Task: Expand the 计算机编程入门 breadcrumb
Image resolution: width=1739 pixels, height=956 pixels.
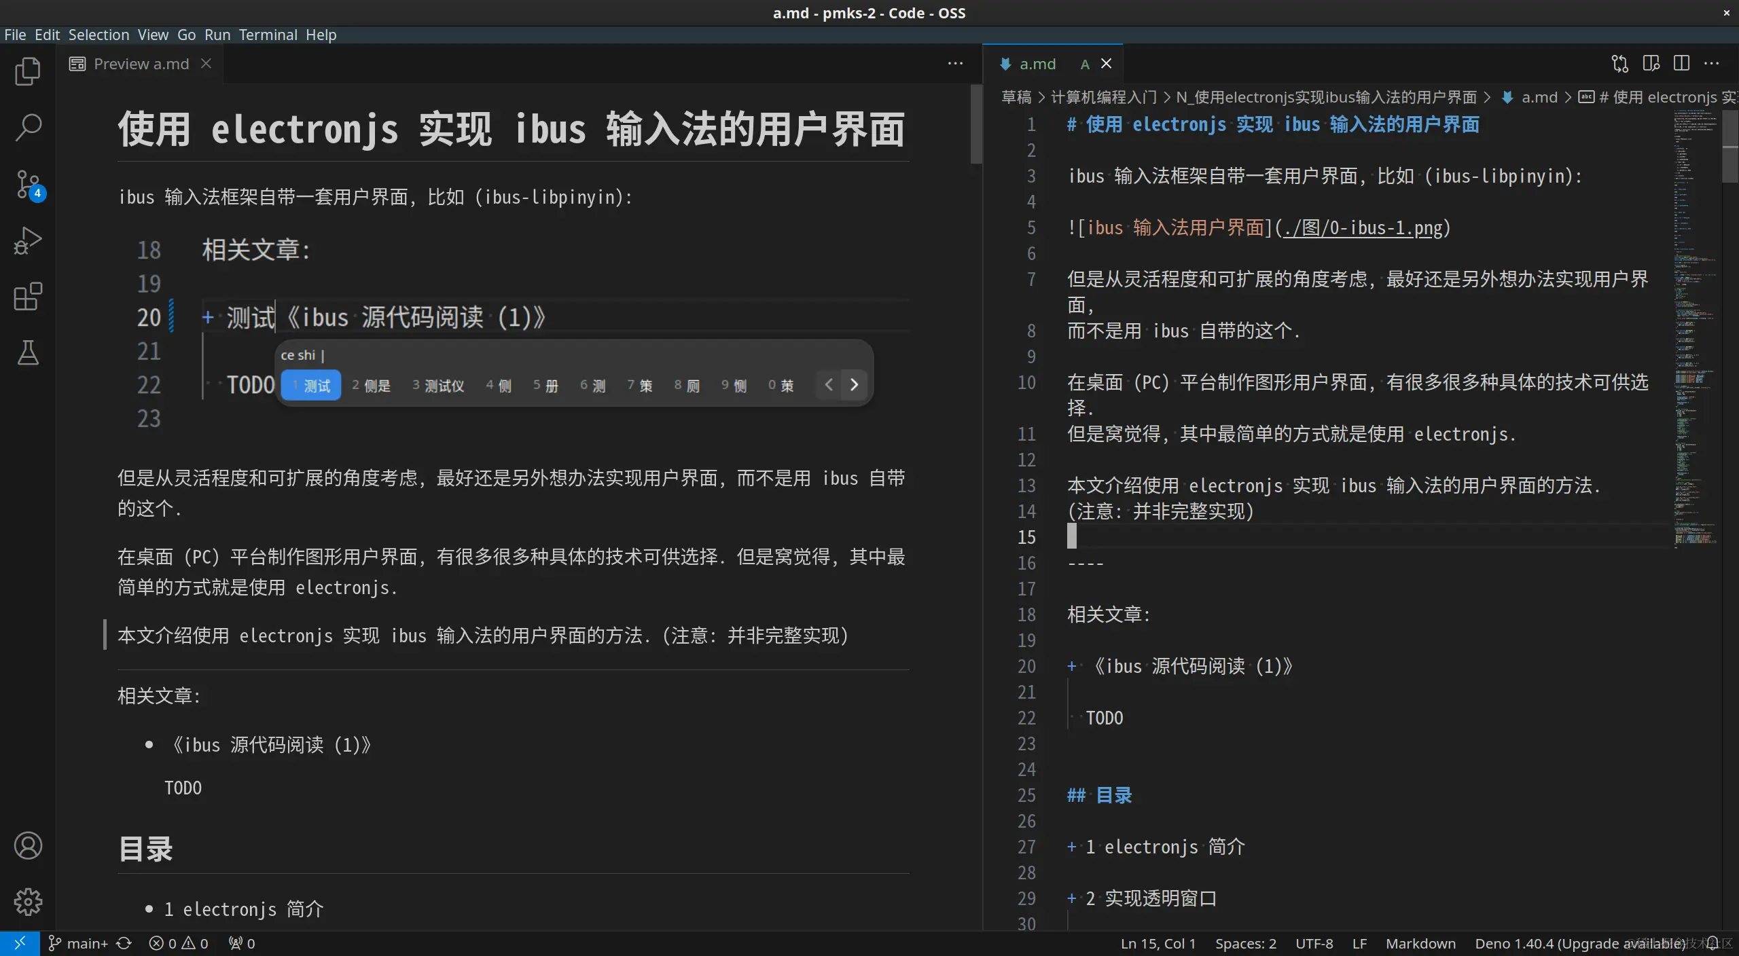Action: click(1104, 97)
